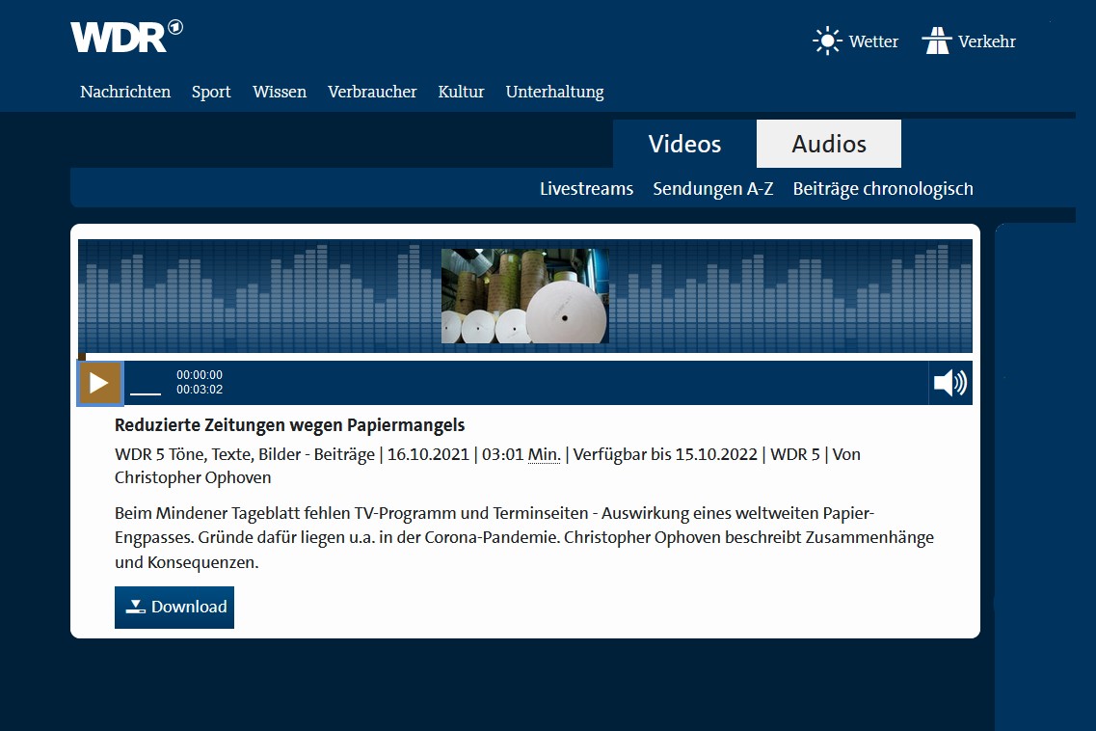The image size is (1096, 731).
Task: Open Verkehr via the highway icon
Action: coord(936,41)
